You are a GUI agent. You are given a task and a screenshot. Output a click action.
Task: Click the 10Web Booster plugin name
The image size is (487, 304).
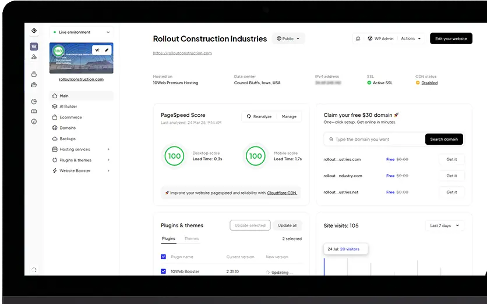point(185,271)
